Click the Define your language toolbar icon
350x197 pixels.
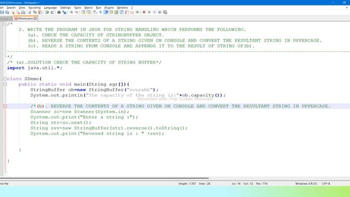(111, 12)
